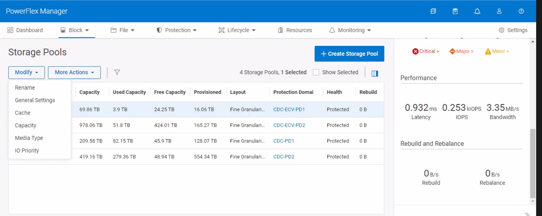
Task: Collapse the right details panel chevron
Action: [527, 214]
